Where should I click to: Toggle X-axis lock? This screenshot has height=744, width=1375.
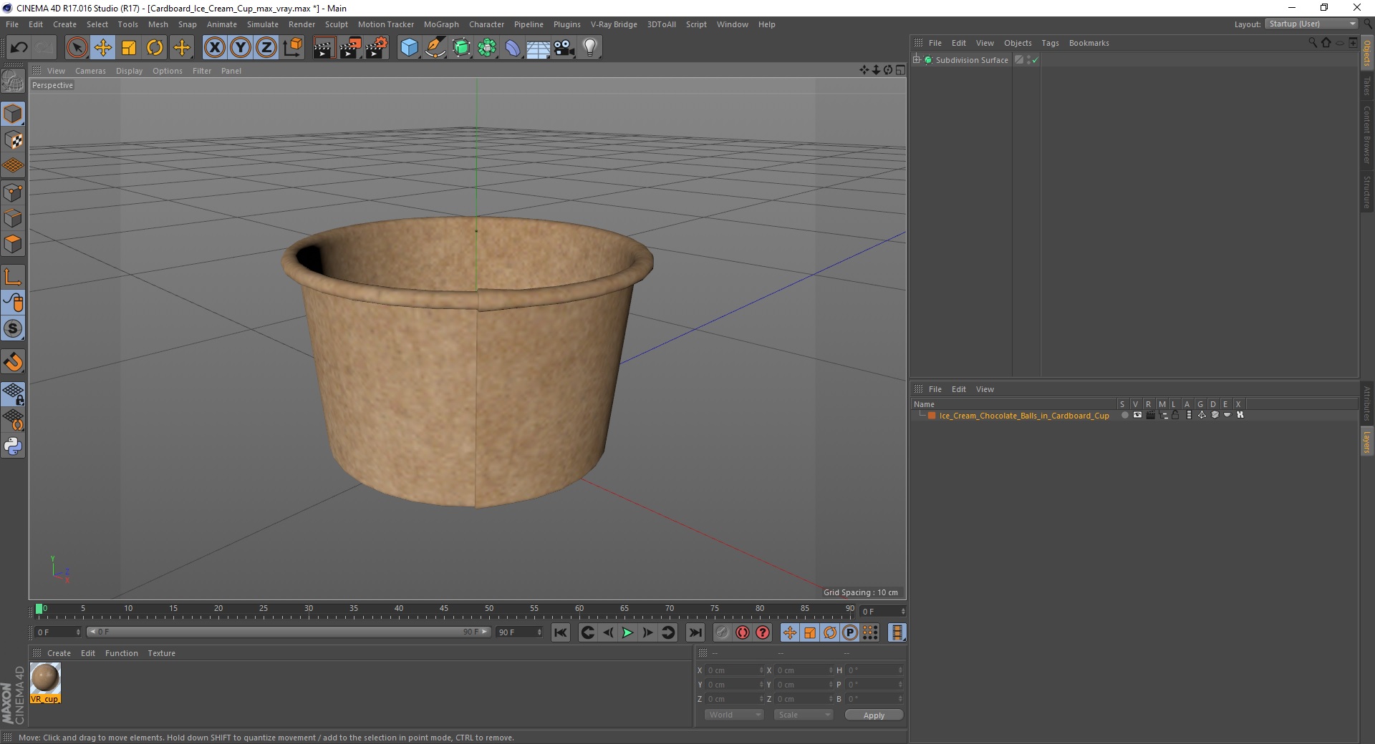point(214,48)
